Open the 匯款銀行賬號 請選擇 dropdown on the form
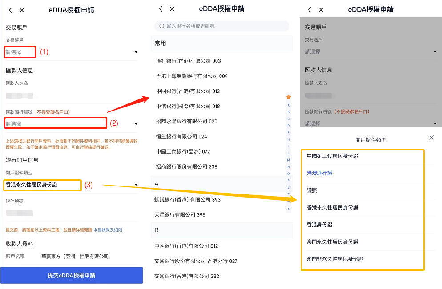The width and height of the screenshot is (442, 289). pyautogui.click(x=72, y=123)
